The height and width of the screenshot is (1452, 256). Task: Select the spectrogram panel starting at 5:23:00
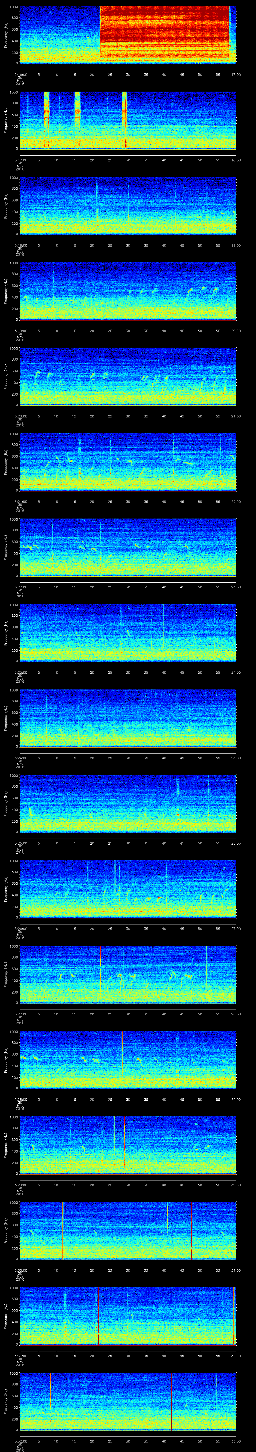[128, 632]
